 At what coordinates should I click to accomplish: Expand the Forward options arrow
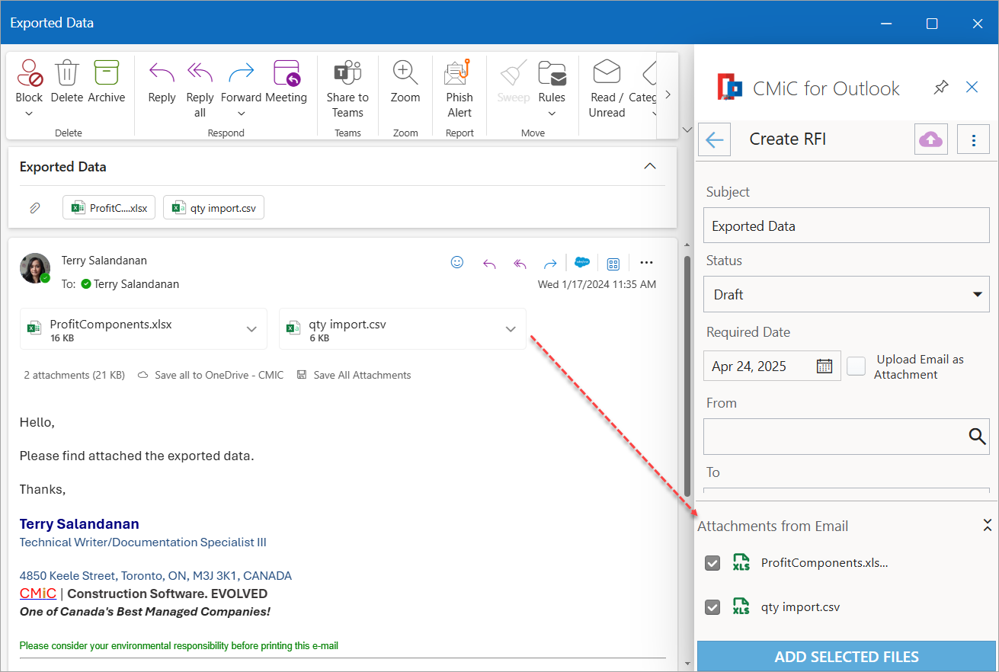click(x=242, y=114)
